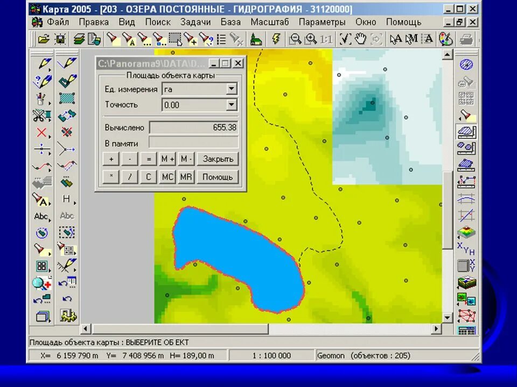Open the Поиск menu
This screenshot has height=387, width=517.
[x=158, y=22]
